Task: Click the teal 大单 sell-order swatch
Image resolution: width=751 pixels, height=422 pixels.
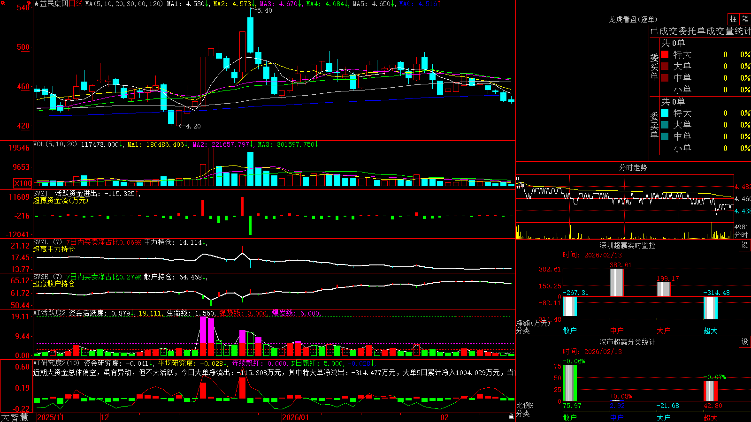Action: coord(665,125)
